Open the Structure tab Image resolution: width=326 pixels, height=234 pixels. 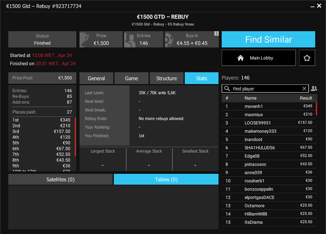coord(167,78)
